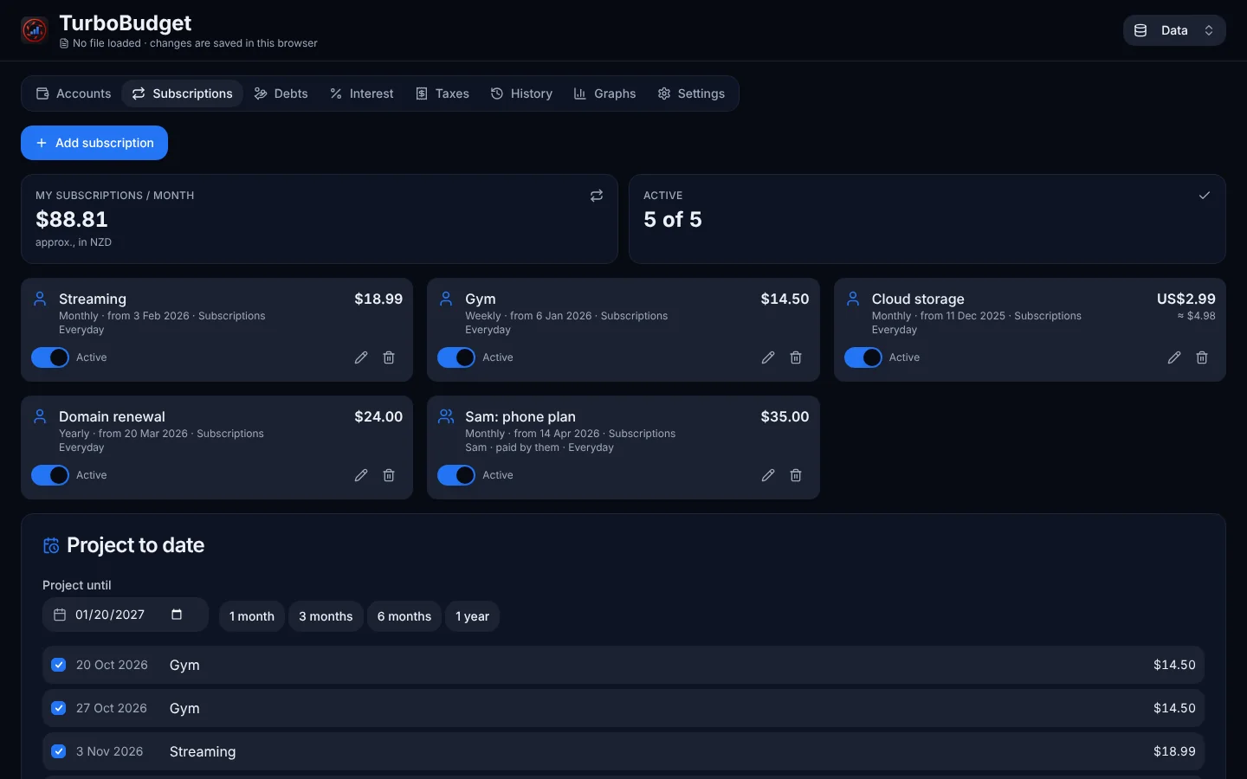The height and width of the screenshot is (779, 1247).
Task: Set projection to 1 year
Action: [472, 616]
